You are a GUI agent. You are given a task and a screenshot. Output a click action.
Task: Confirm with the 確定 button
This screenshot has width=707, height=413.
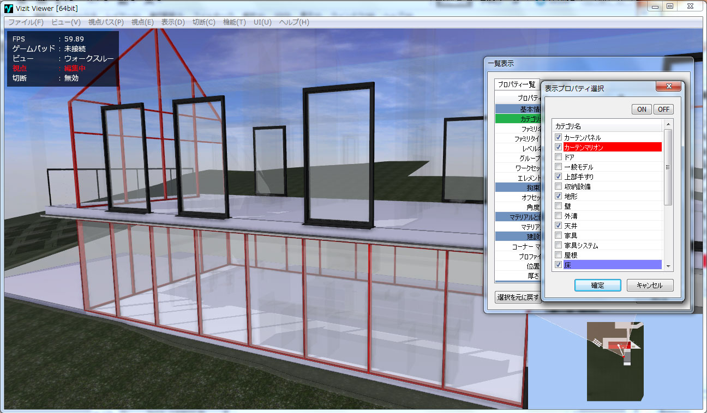point(597,286)
